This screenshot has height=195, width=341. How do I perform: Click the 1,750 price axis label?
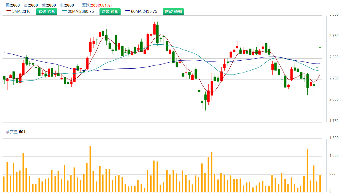334,121
